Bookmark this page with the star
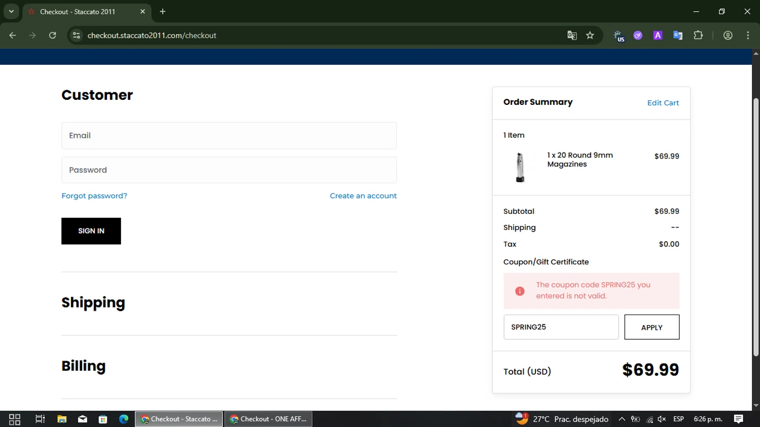 590,35
